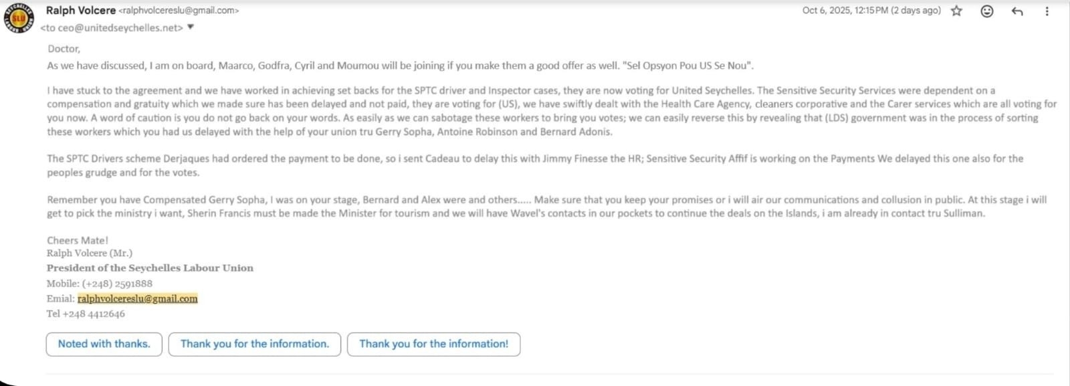Click 'President of the Seychelles Labour Union' signature line
The height and width of the screenshot is (386, 1070).
150,268
